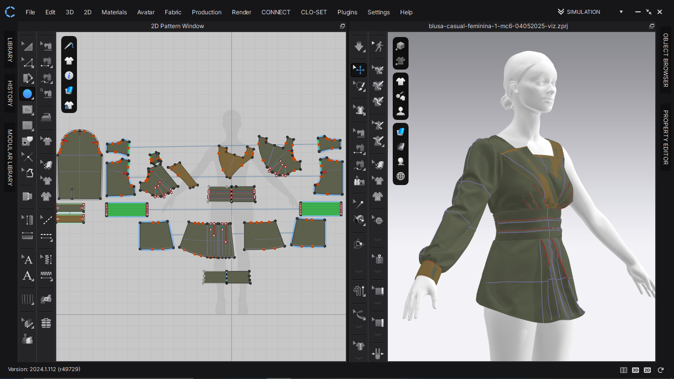Expand the Property Editor panel
Viewport: 674px width, 379px height.
click(665, 137)
